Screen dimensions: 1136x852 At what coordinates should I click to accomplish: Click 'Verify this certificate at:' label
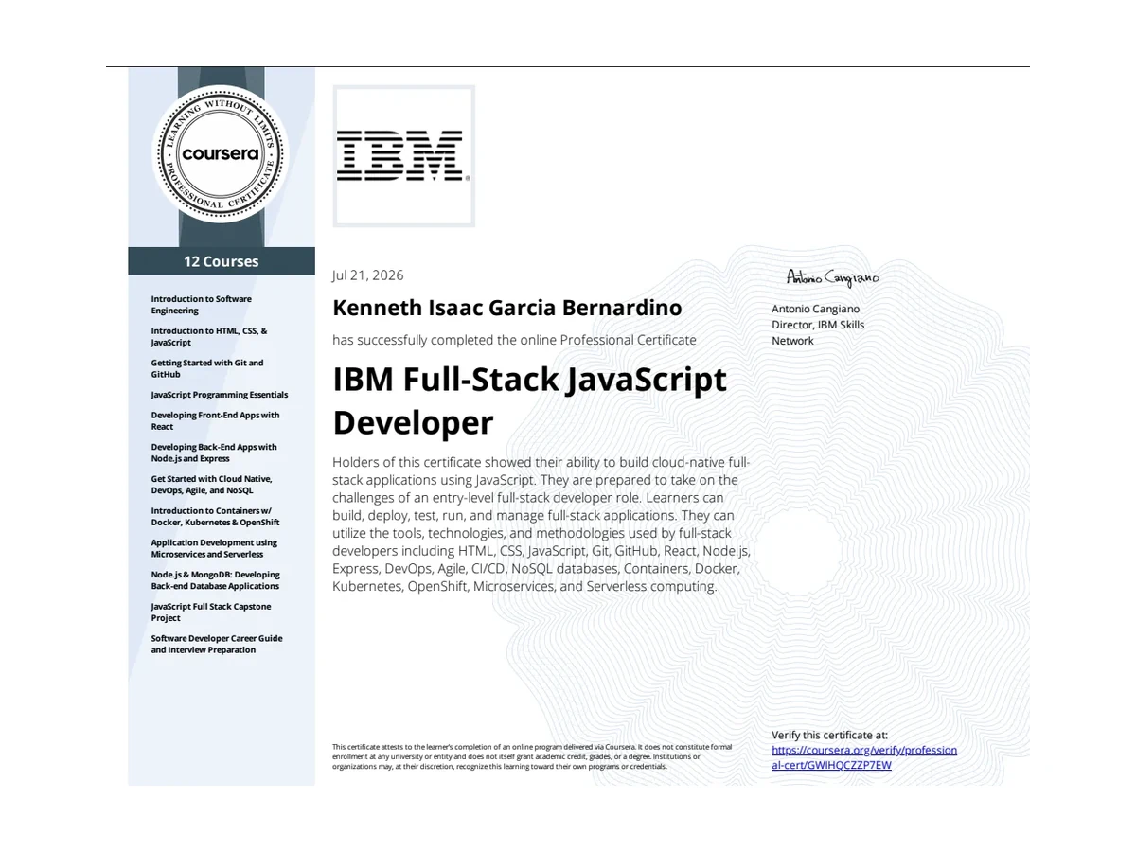click(830, 735)
